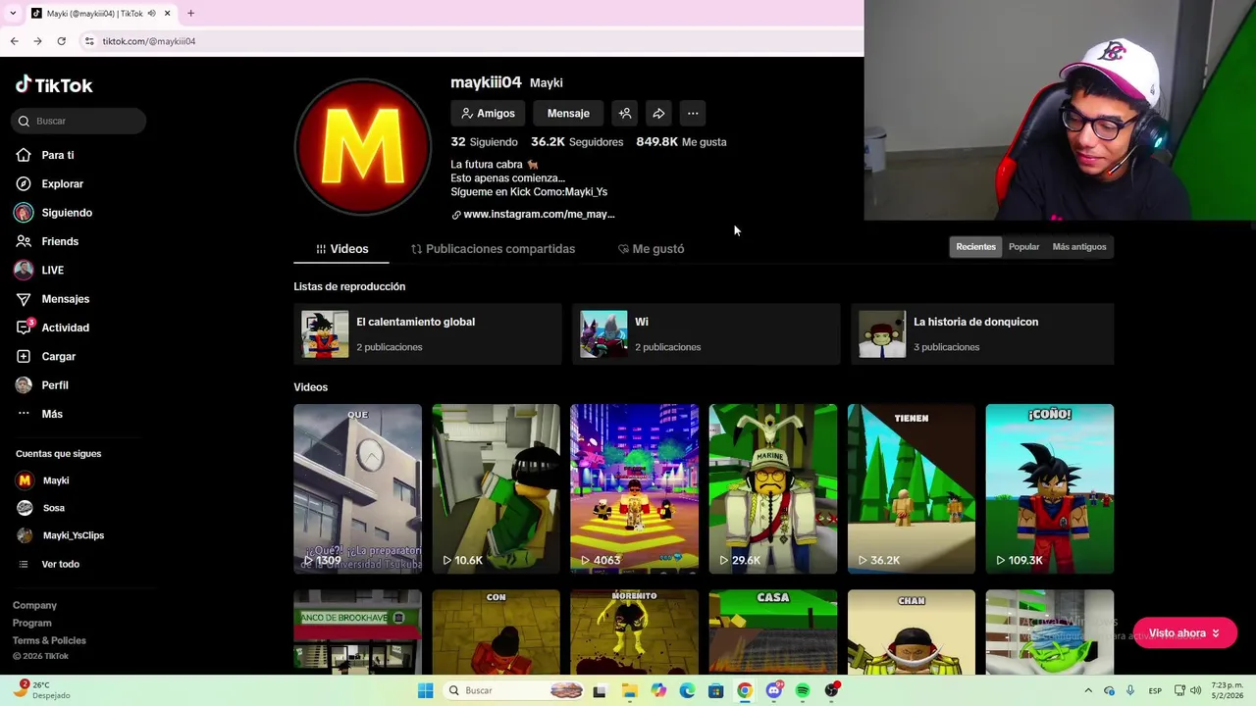Open the video with 4063 views

pyautogui.click(x=634, y=488)
